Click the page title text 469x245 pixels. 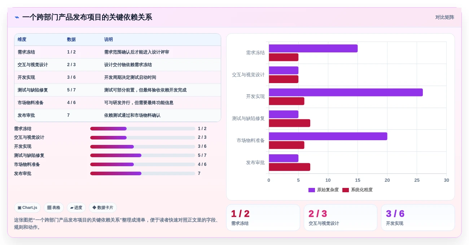(87, 17)
